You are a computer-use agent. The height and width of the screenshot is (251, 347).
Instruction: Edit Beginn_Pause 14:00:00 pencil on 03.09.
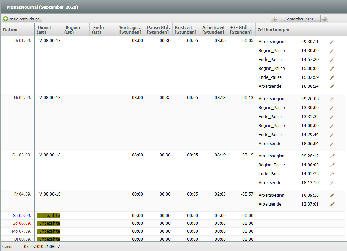pyautogui.click(x=332, y=165)
